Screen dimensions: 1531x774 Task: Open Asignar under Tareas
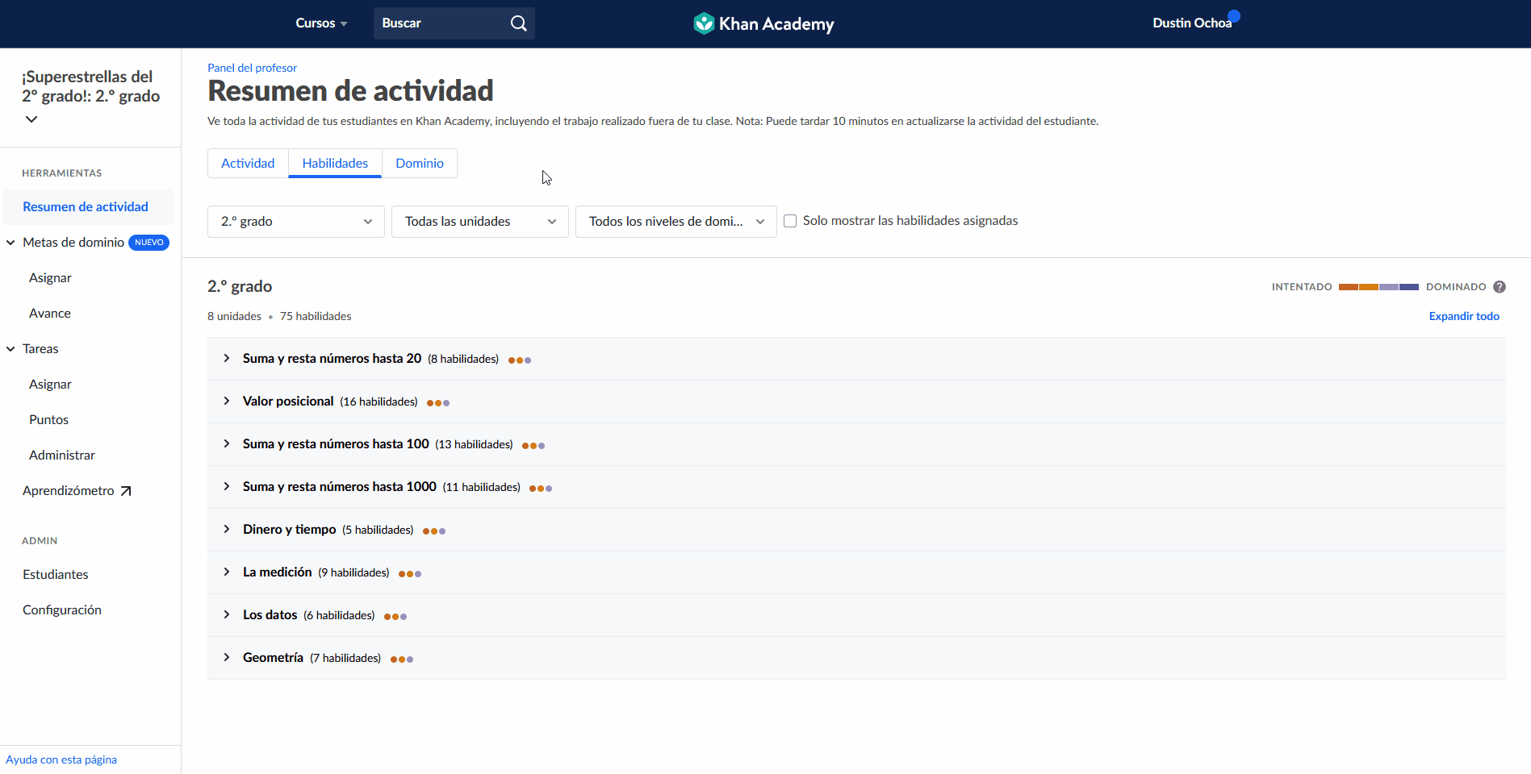click(x=50, y=385)
